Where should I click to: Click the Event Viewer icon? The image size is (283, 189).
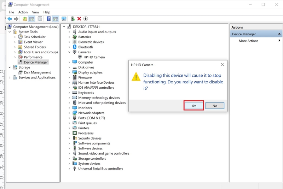point(21,42)
